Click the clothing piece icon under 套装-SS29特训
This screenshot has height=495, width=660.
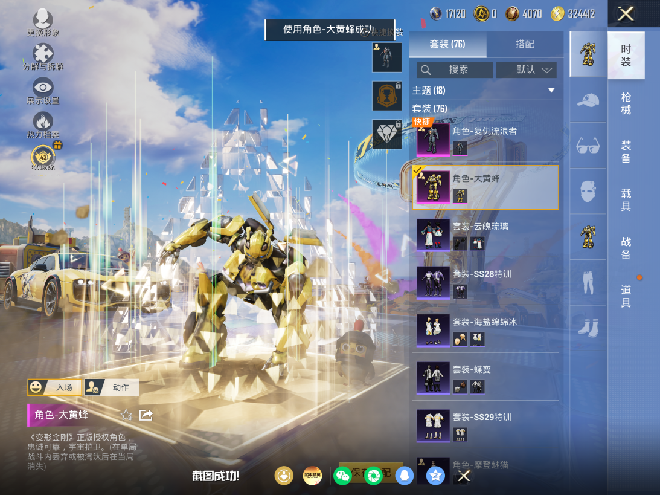point(460,434)
